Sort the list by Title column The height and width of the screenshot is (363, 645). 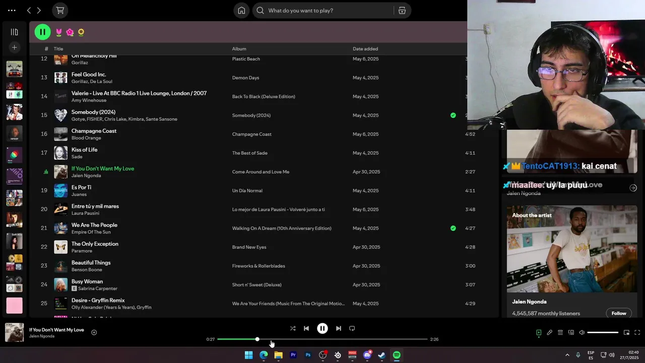click(x=58, y=49)
